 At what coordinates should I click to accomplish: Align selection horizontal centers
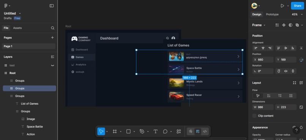click(x=263, y=48)
